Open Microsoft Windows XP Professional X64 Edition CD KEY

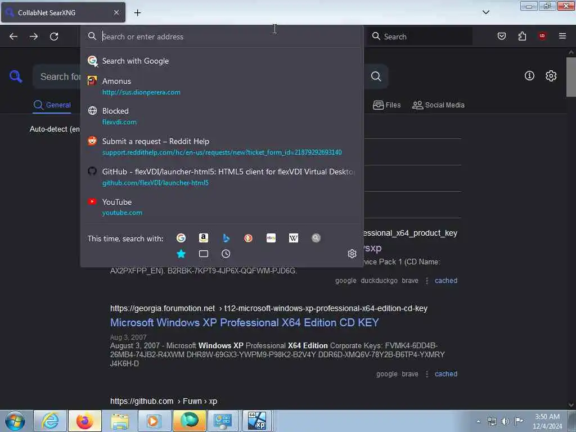coord(244,322)
